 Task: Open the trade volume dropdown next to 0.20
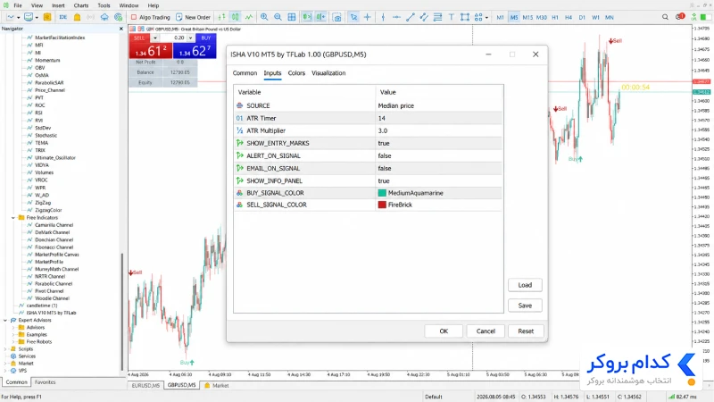pyautogui.click(x=190, y=38)
